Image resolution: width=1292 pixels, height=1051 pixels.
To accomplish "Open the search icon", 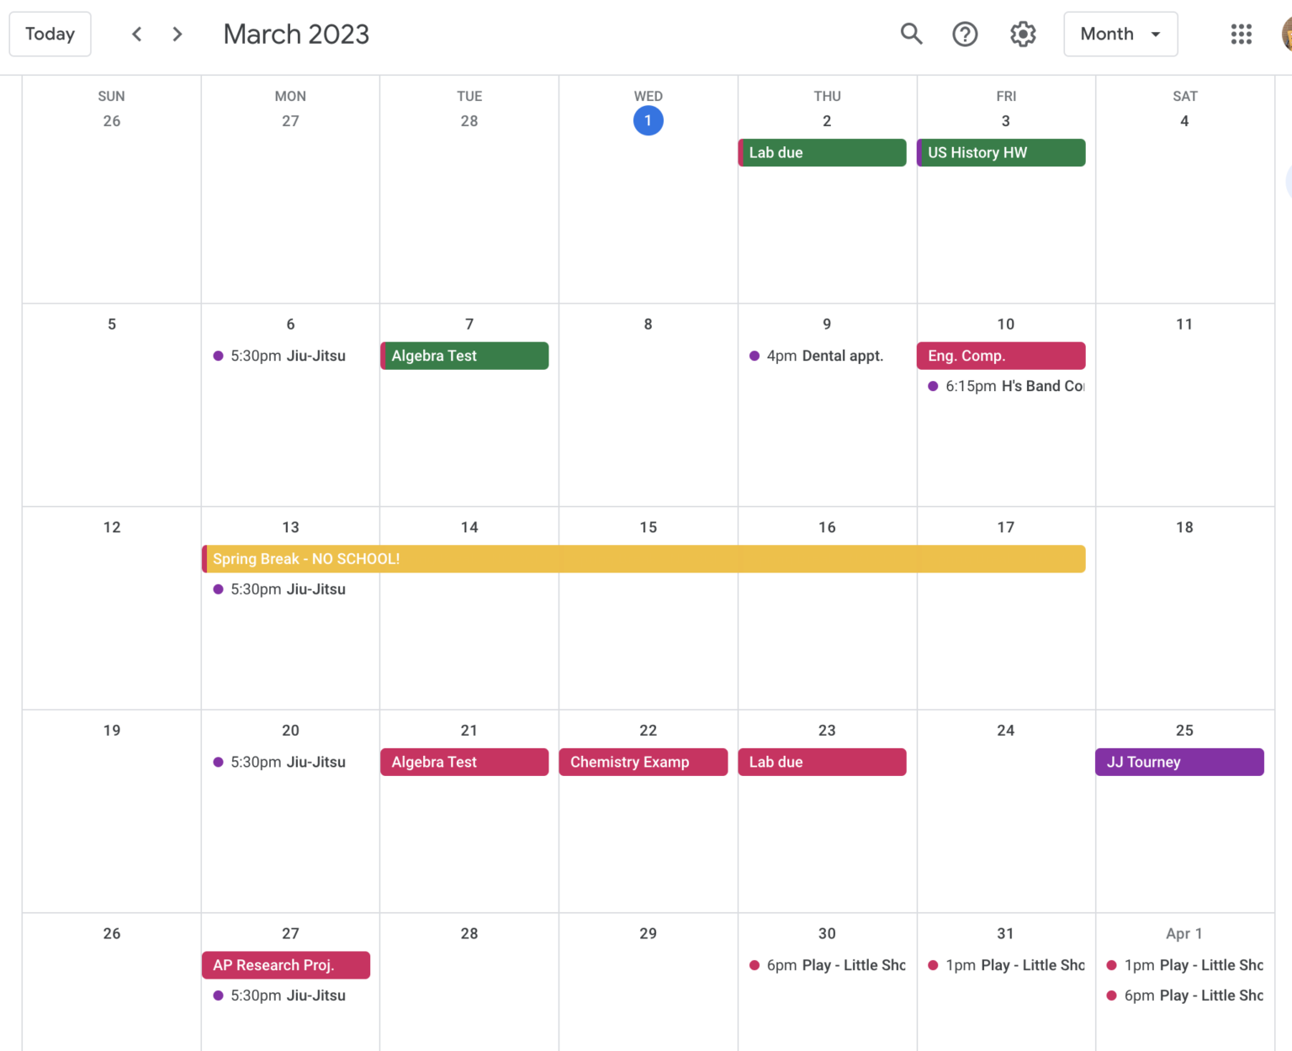I will tap(911, 34).
